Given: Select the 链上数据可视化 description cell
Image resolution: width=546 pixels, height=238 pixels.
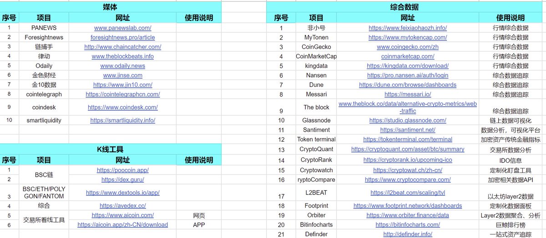Looking at the screenshot, I should [x=511, y=120].
